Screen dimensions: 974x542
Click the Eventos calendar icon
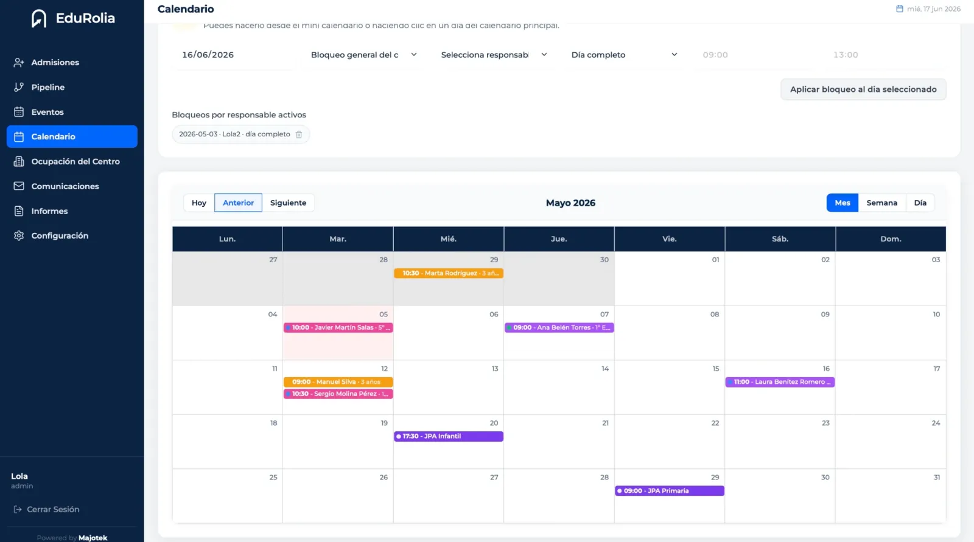[x=19, y=112]
